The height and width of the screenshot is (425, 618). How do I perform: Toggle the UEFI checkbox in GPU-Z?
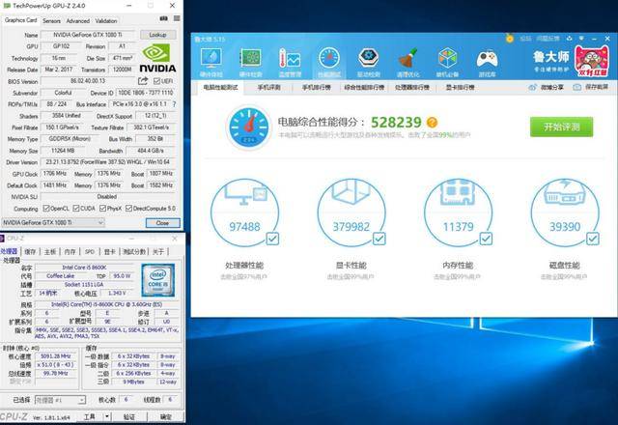156,81
